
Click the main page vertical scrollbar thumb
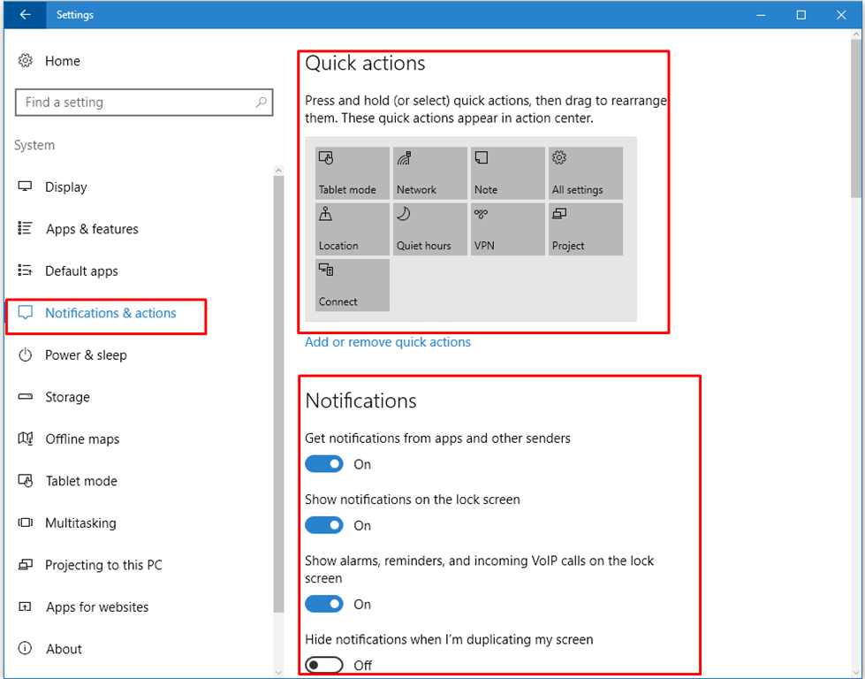856,118
